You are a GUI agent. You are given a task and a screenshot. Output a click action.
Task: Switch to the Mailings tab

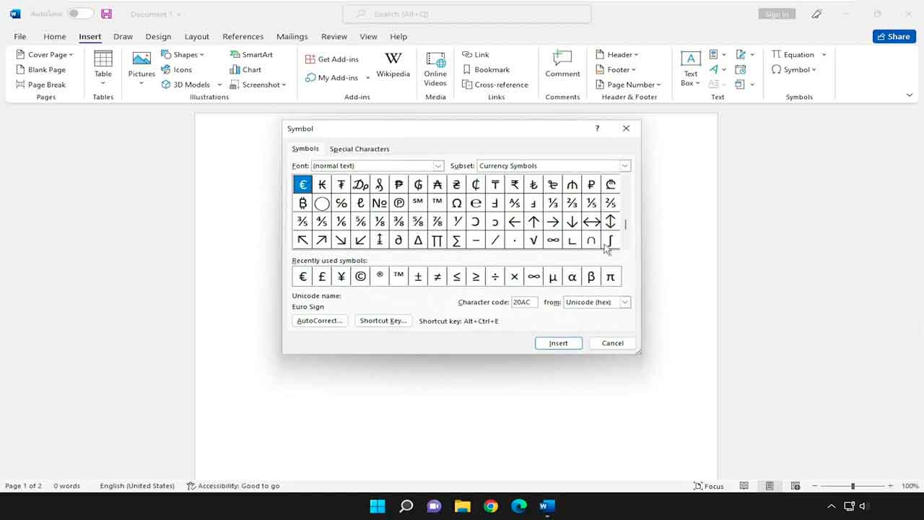[x=292, y=36]
